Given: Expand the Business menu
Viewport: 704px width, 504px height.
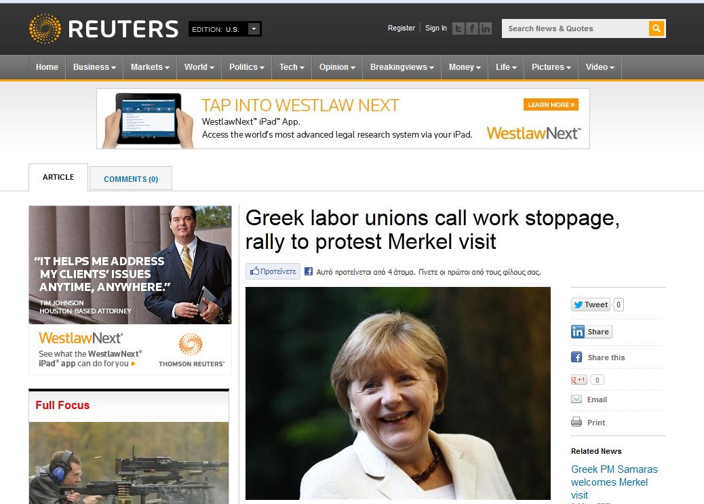Looking at the screenshot, I should [x=94, y=67].
